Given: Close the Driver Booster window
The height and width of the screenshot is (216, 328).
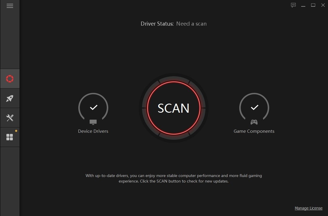Looking at the screenshot, I should (323, 5).
